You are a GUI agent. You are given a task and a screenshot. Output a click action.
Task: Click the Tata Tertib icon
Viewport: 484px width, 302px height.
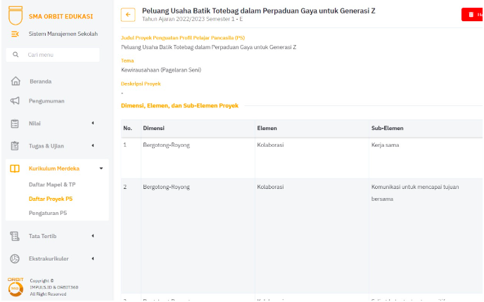pyautogui.click(x=15, y=236)
